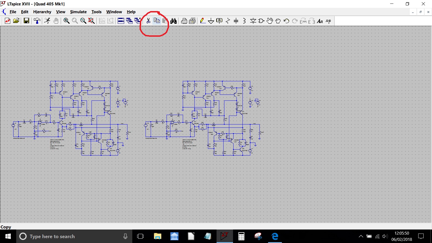Screen dimensions: 432x243
Task: Select the Text (Aa) tool
Action: click(x=320, y=21)
